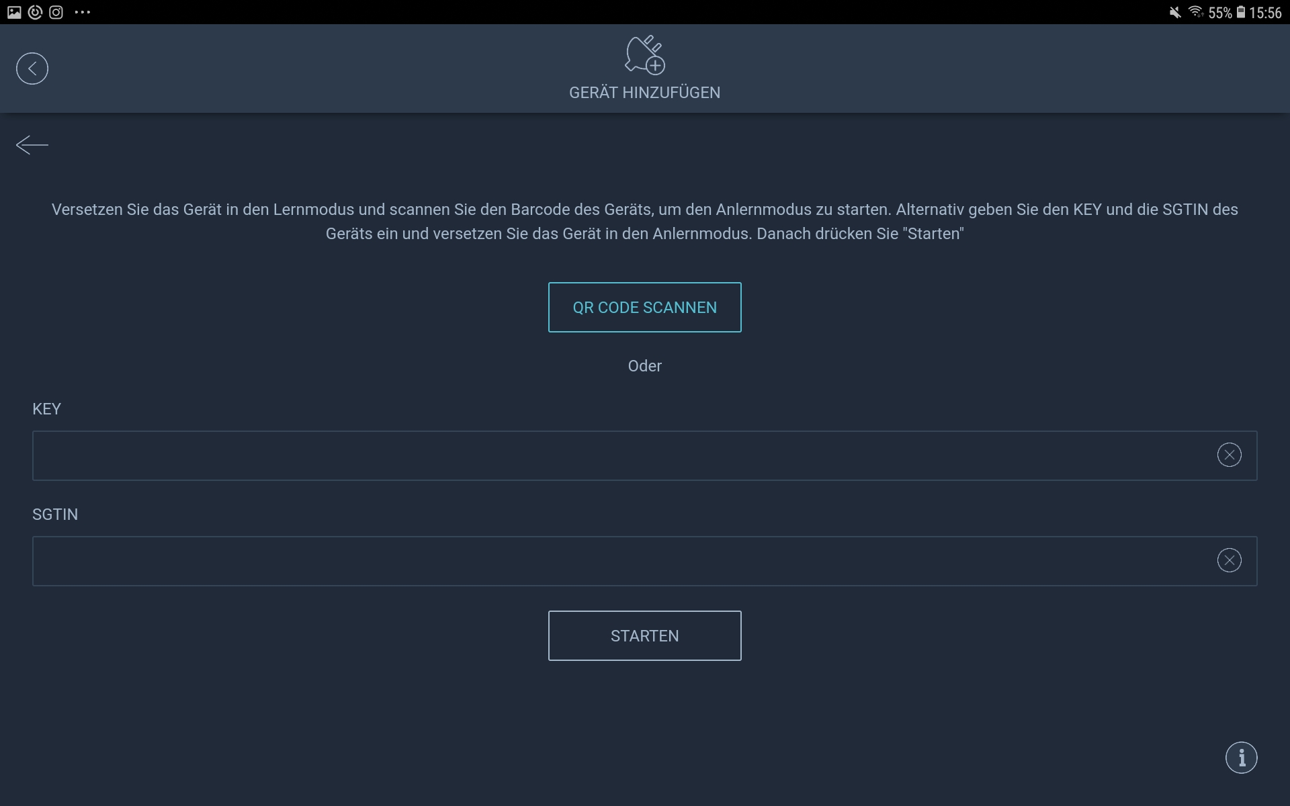Tap the Instagram notification icon in status bar
Screen dimensions: 1290x806
click(x=56, y=12)
